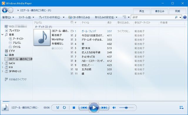
Task: Uncheck track 3 checkbox
Action: (x=72, y=40)
